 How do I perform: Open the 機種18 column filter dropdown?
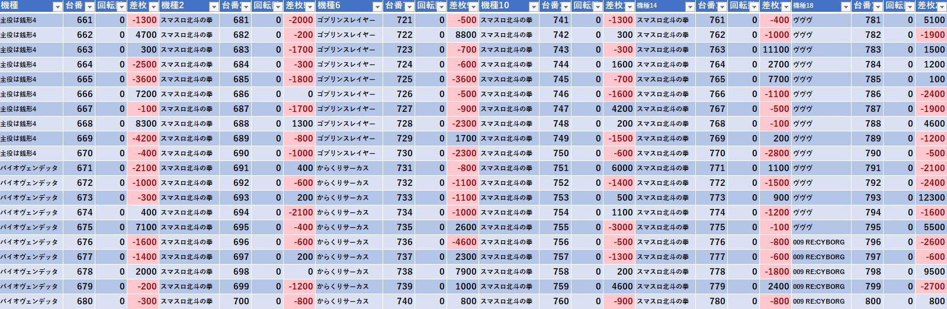pyautogui.click(x=846, y=7)
